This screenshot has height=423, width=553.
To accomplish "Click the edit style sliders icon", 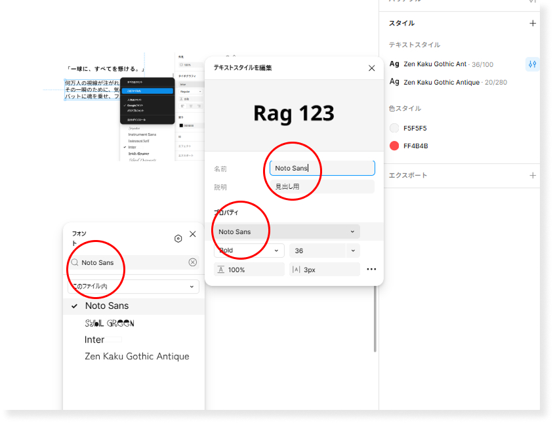I will (532, 64).
